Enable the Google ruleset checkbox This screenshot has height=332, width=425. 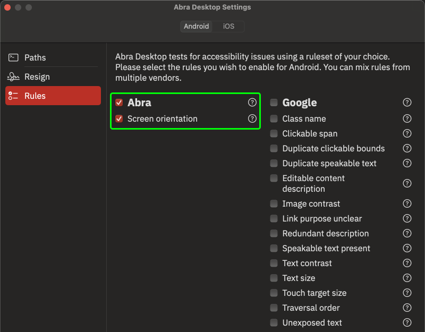click(274, 103)
